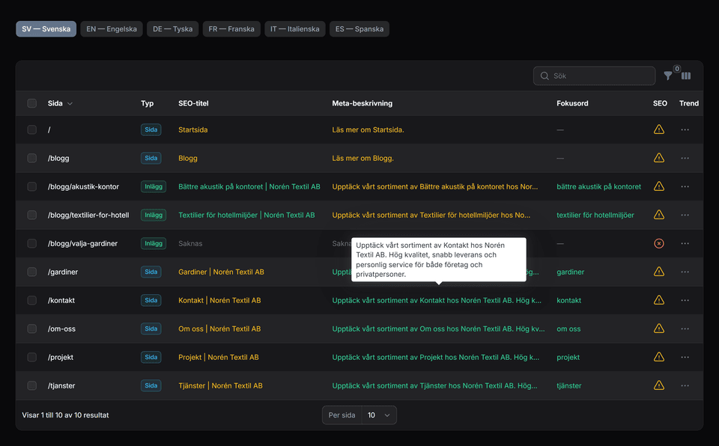Click the meta description for /blogg/textilier-for-hotell
This screenshot has height=446, width=719.
431,215
